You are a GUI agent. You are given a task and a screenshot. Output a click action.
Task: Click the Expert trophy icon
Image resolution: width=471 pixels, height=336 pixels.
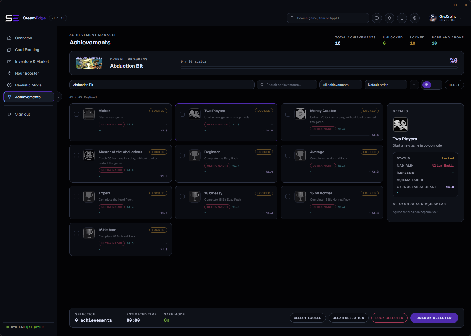click(x=89, y=197)
